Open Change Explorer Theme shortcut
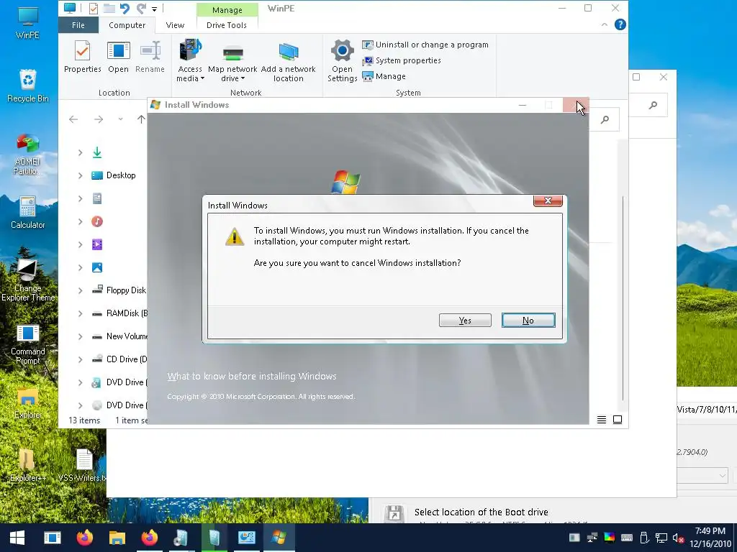 pos(28,280)
